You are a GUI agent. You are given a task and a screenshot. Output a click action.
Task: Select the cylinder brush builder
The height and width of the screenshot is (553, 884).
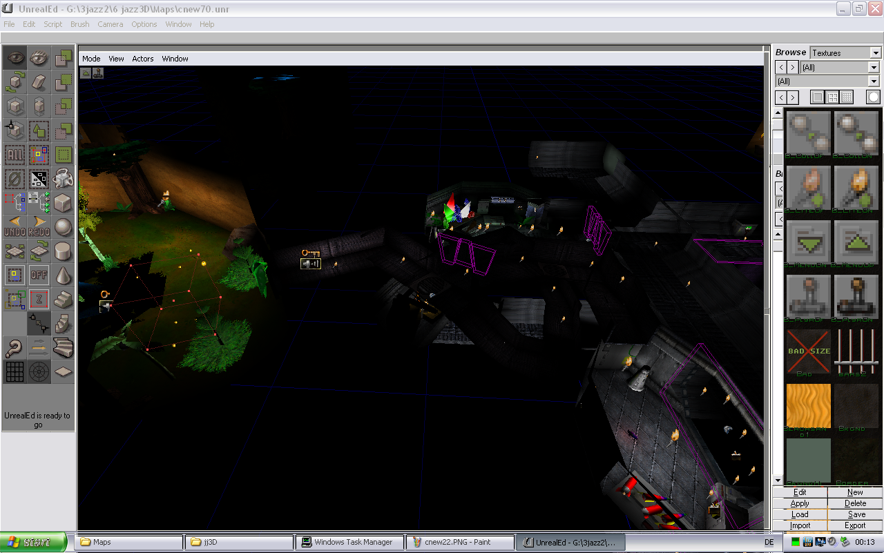(x=64, y=251)
